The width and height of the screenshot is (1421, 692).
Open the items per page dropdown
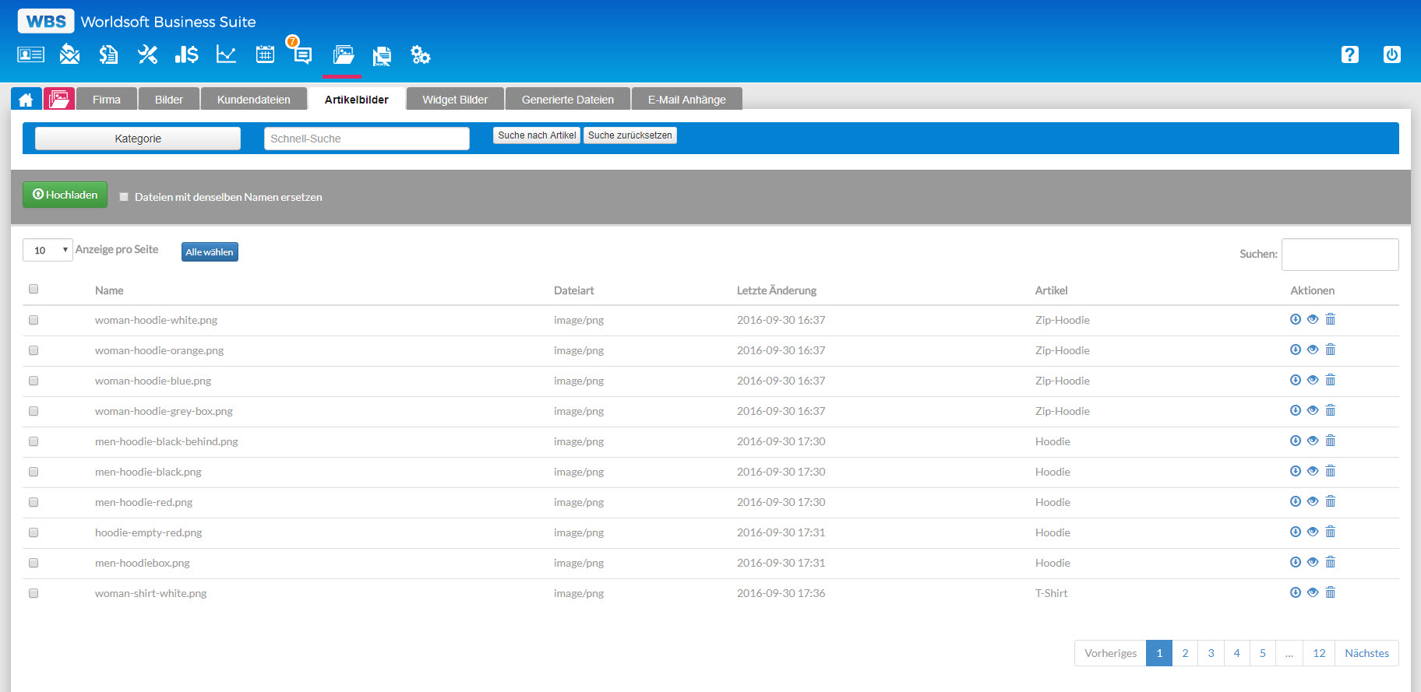coord(48,250)
